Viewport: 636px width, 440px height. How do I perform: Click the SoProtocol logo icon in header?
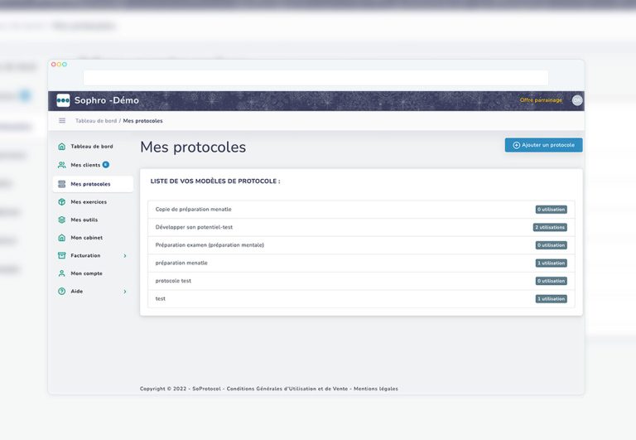[x=63, y=100]
